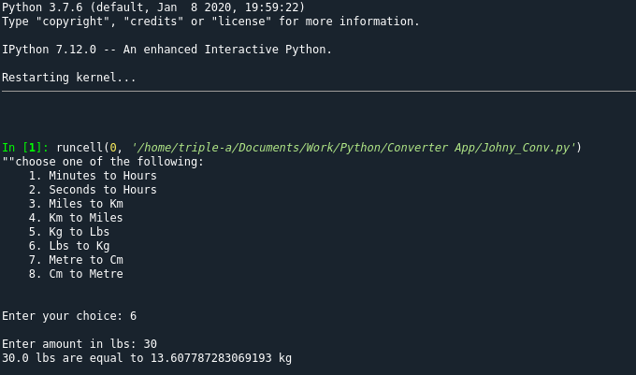Click the IPython 7.12.0 banner text
The width and height of the screenshot is (636, 375).
[166, 50]
